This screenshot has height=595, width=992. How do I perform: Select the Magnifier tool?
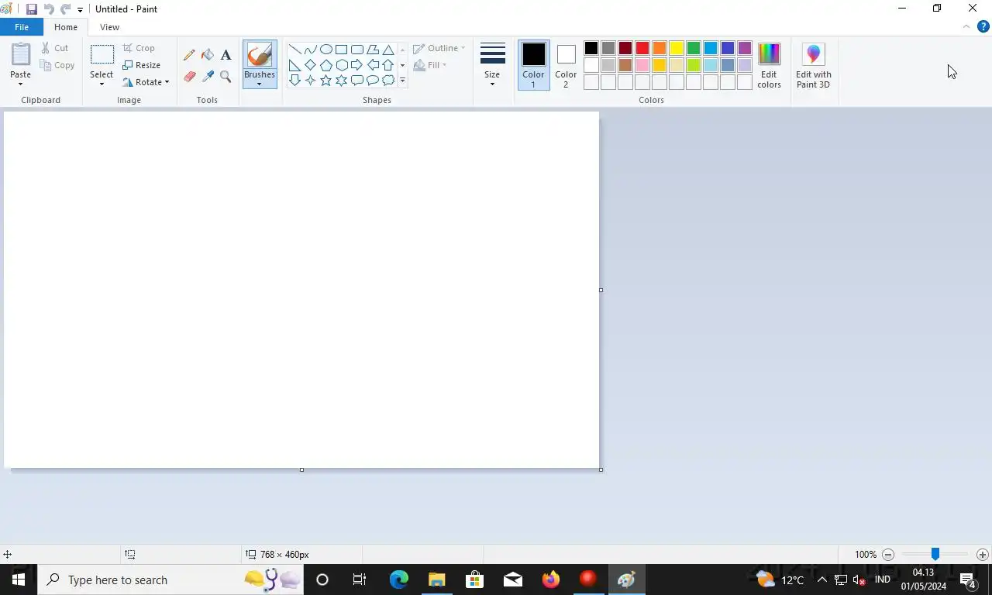click(226, 77)
